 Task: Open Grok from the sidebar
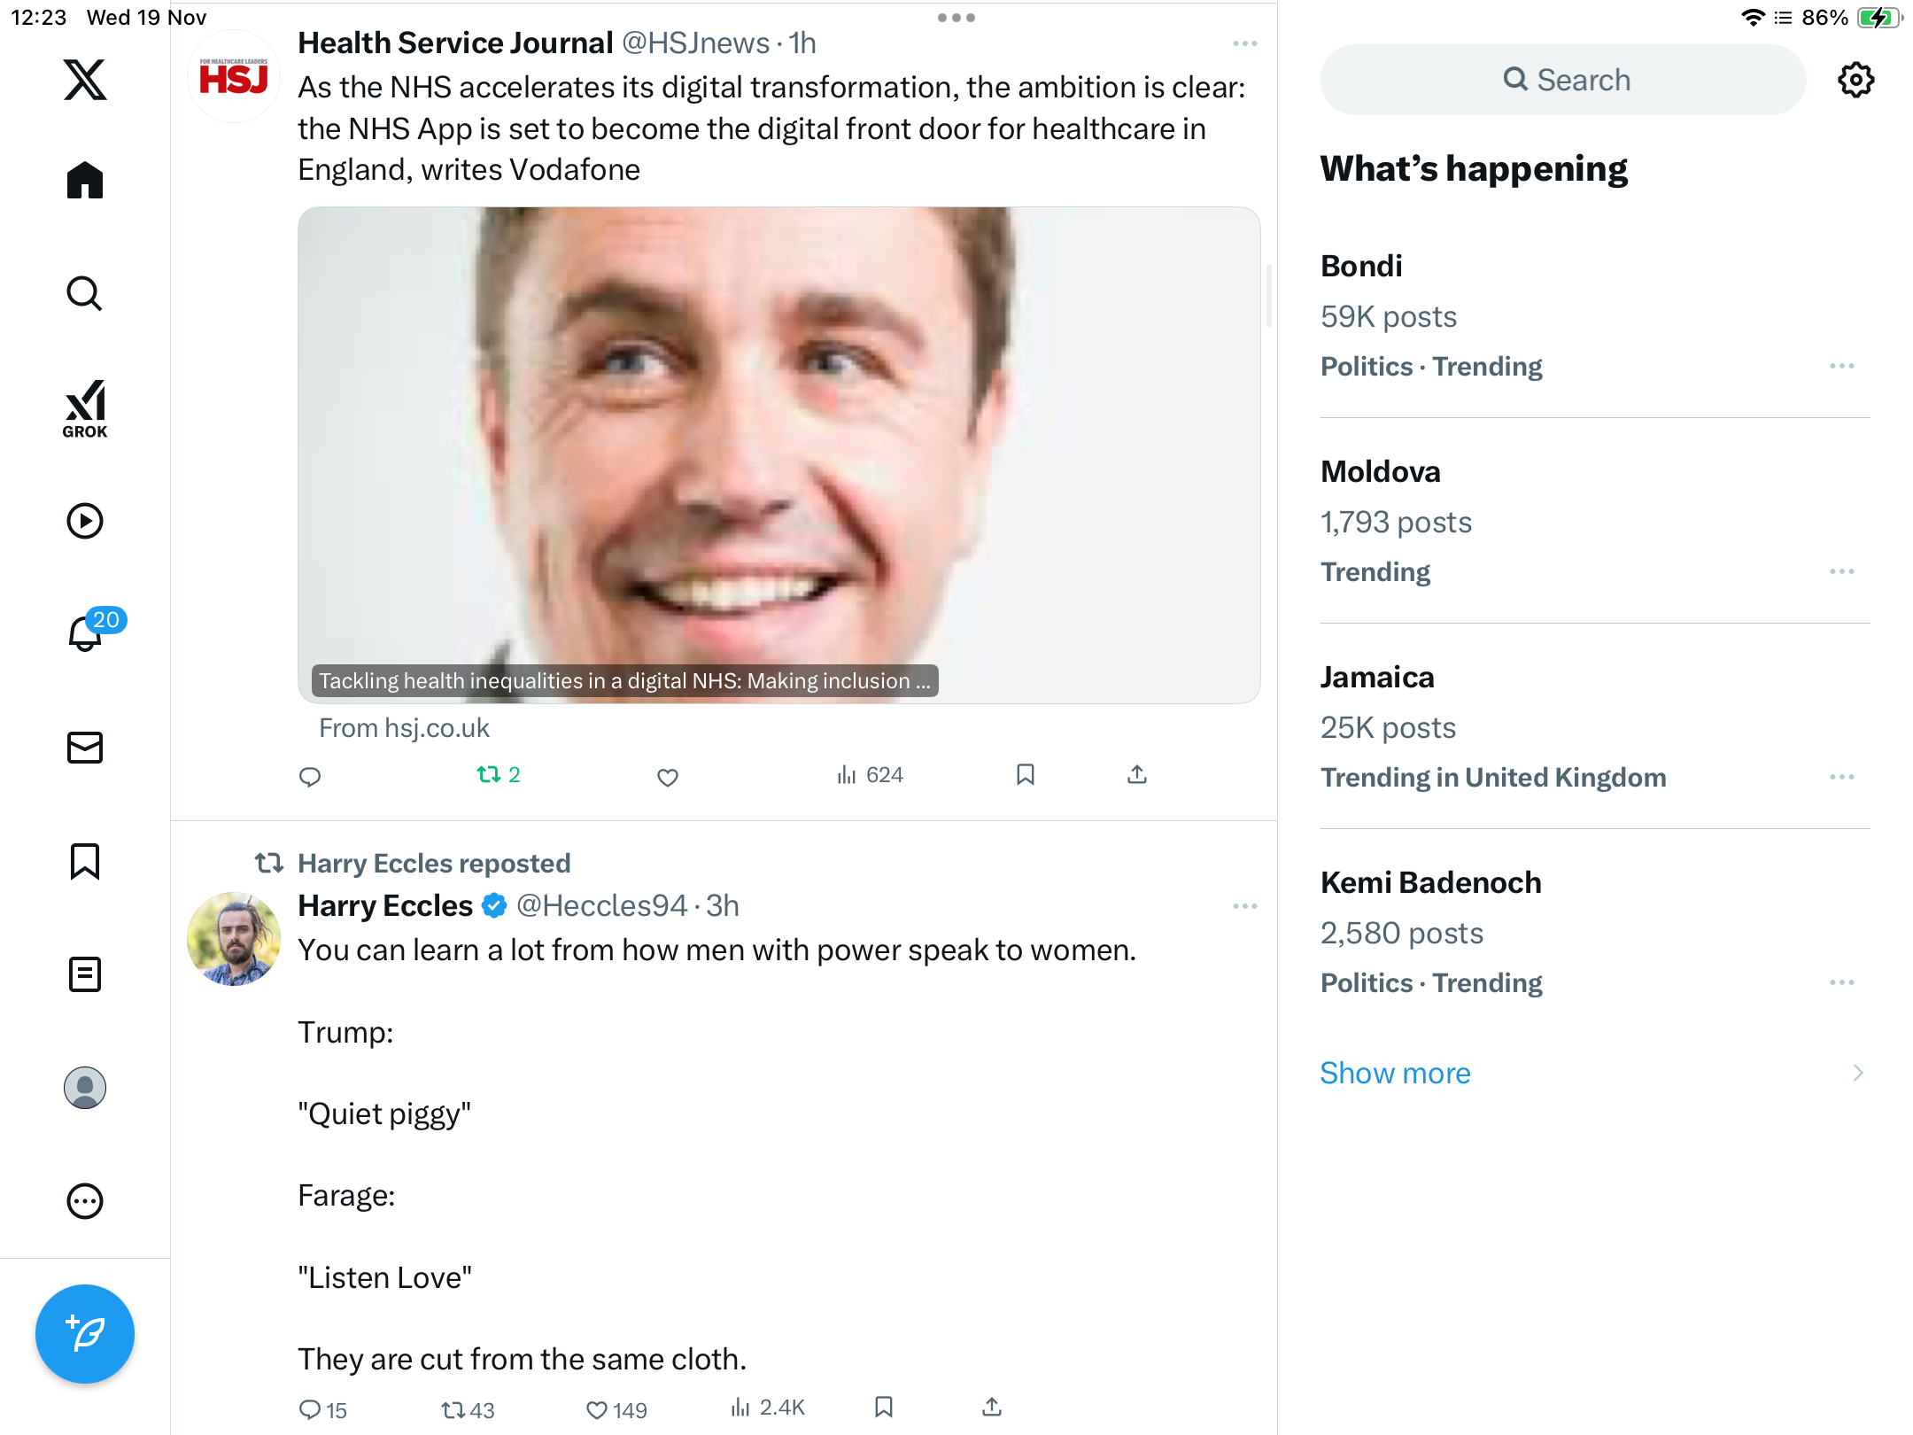pos(85,408)
